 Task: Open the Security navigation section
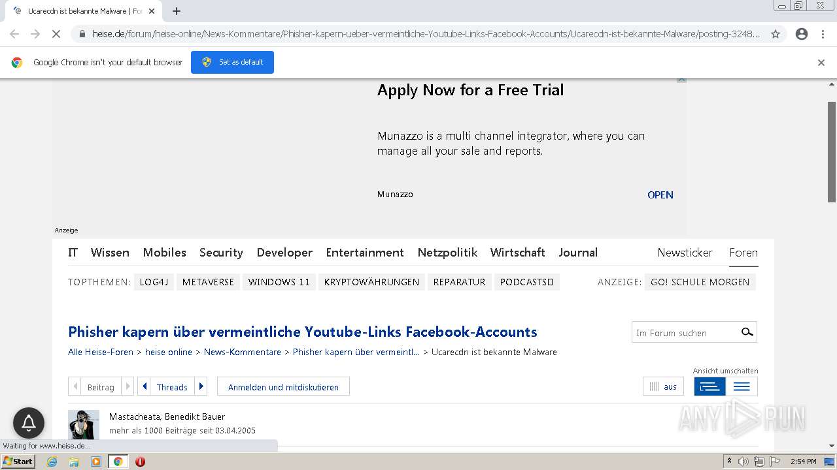click(221, 253)
